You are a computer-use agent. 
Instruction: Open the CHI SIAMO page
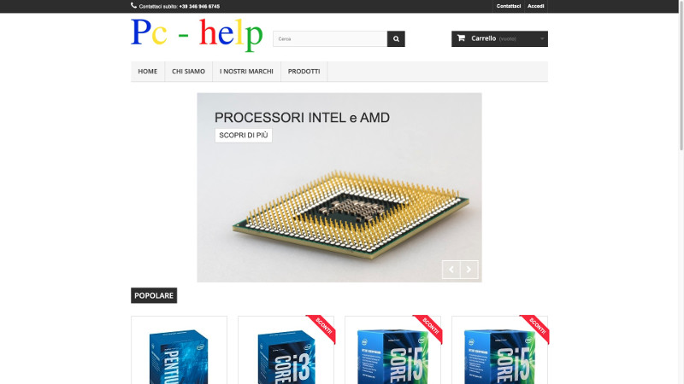coord(188,72)
